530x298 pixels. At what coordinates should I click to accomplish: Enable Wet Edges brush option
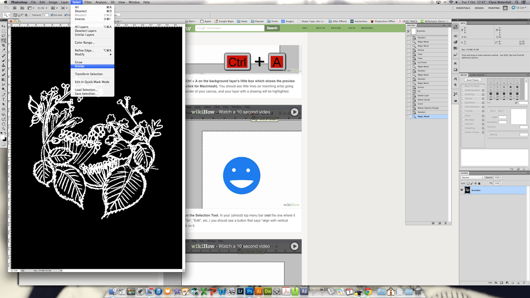pyautogui.click(x=463, y=120)
